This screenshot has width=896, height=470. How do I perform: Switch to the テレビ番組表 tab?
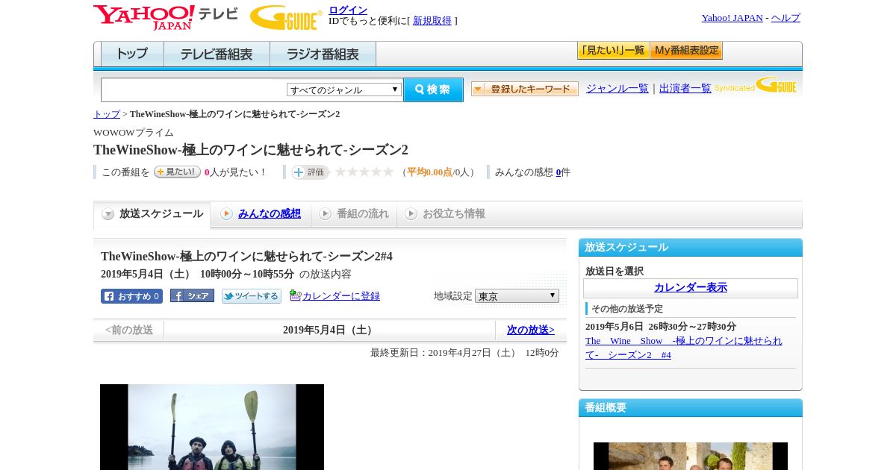coord(217,54)
